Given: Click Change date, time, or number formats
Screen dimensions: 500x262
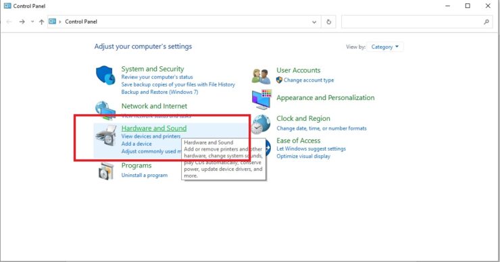Looking at the screenshot, I should (322, 128).
